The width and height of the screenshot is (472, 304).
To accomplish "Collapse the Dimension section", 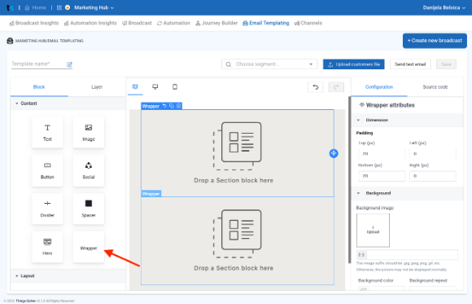I will click(407, 120).
